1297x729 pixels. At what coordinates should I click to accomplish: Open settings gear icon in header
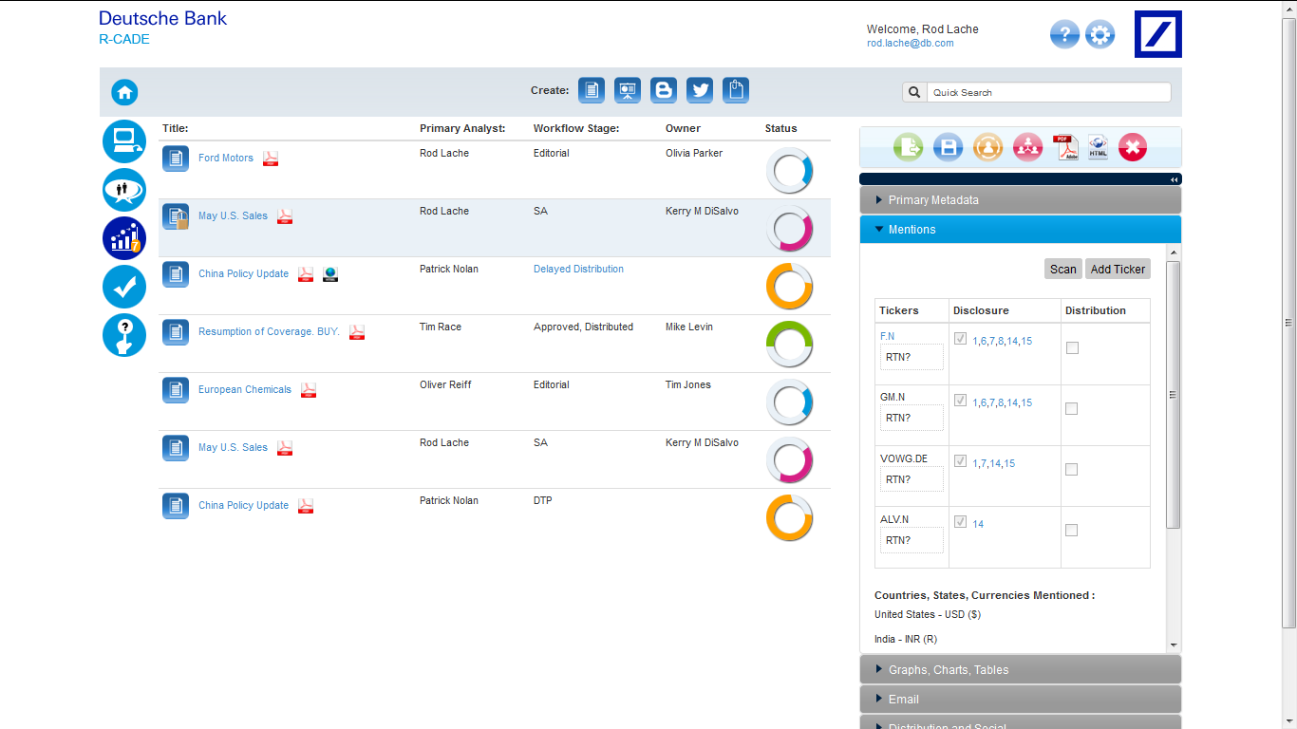pyautogui.click(x=1100, y=35)
